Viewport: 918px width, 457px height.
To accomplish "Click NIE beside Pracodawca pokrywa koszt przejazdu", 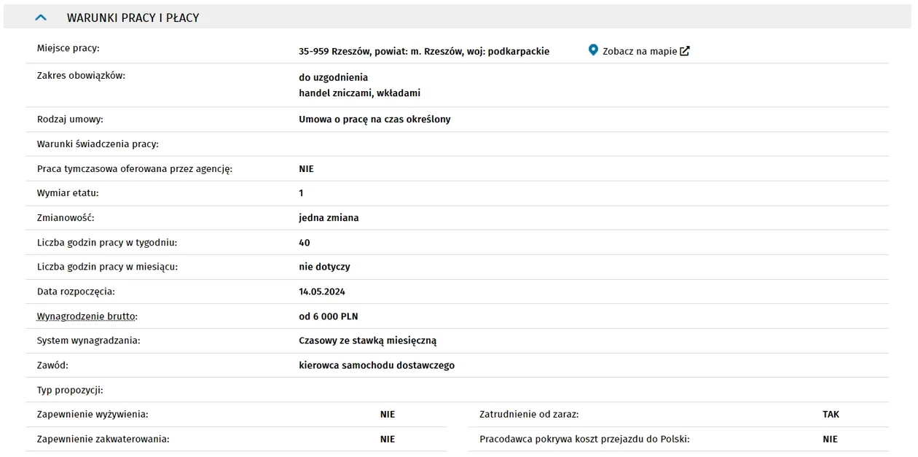I will (830, 439).
